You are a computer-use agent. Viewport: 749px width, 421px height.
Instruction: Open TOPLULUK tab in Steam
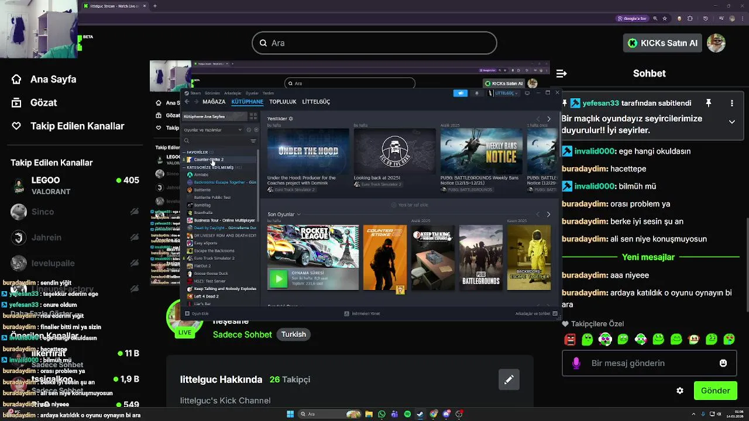coord(283,102)
